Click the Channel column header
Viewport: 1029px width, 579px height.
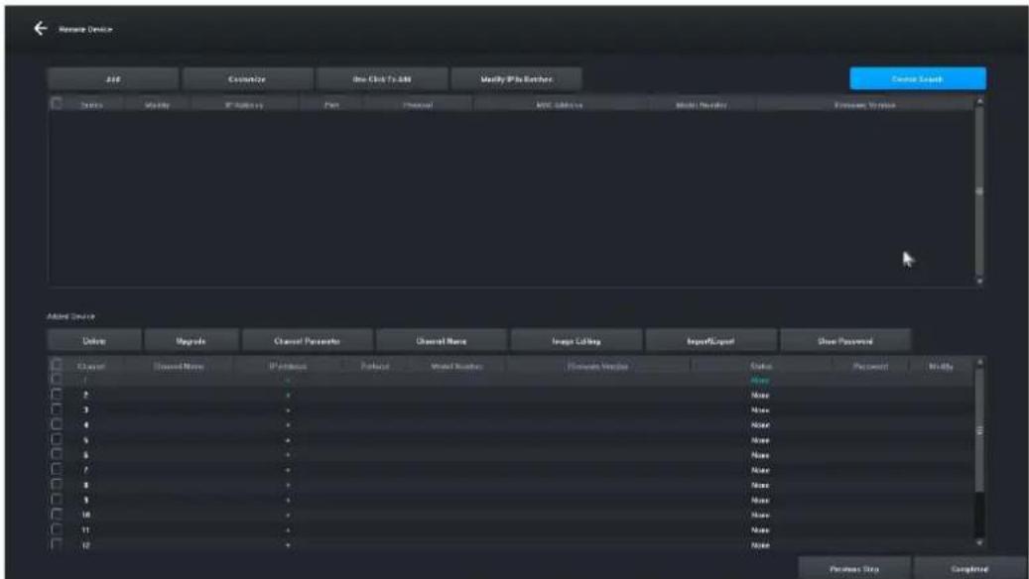[90, 367]
